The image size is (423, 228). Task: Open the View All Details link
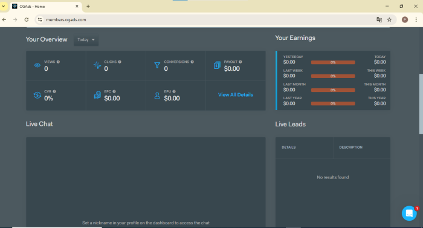(x=236, y=95)
